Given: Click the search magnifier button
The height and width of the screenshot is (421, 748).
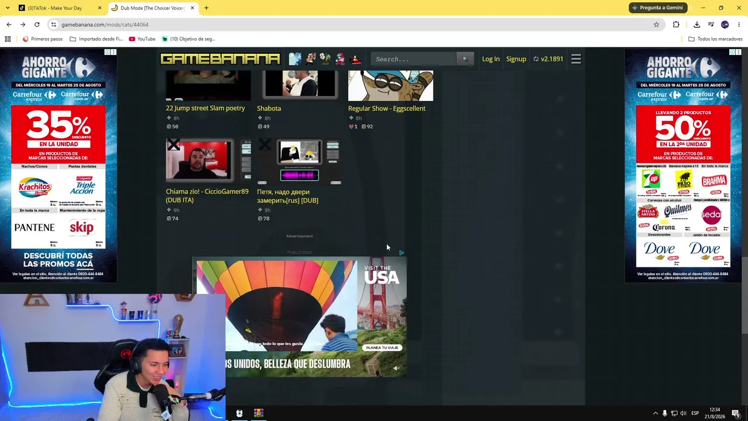Looking at the screenshot, I should pyautogui.click(x=465, y=59).
